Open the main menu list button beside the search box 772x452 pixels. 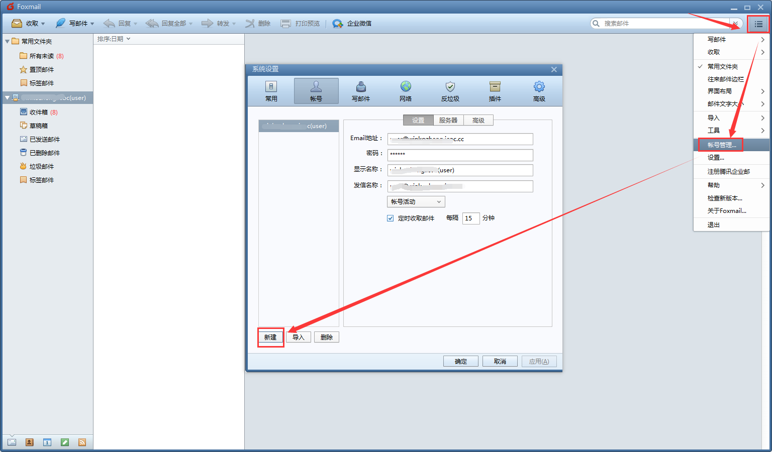tap(758, 24)
